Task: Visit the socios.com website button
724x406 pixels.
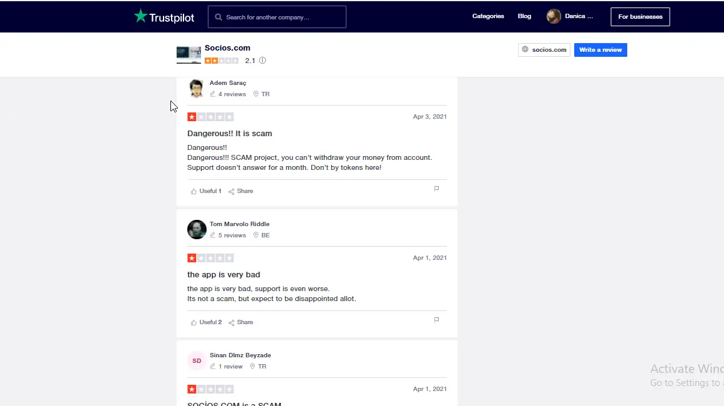Action: [544, 50]
